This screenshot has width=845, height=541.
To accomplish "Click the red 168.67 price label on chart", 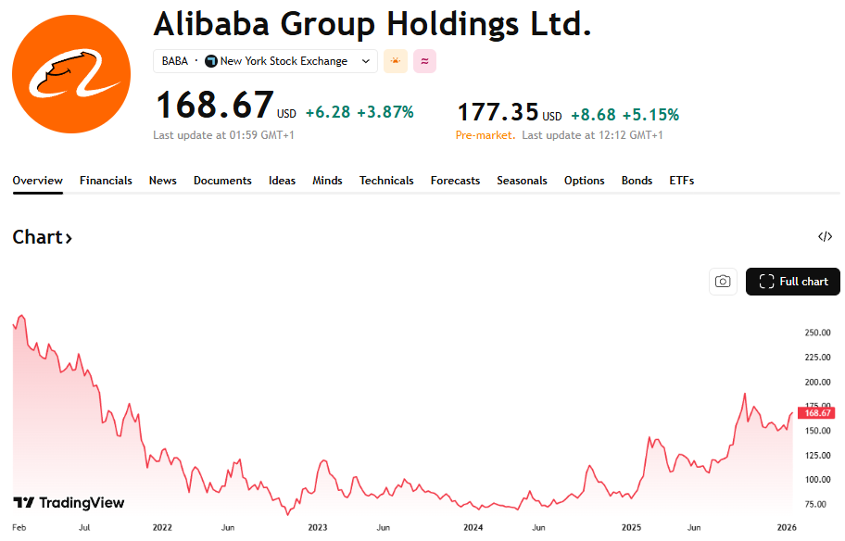I will pos(818,413).
